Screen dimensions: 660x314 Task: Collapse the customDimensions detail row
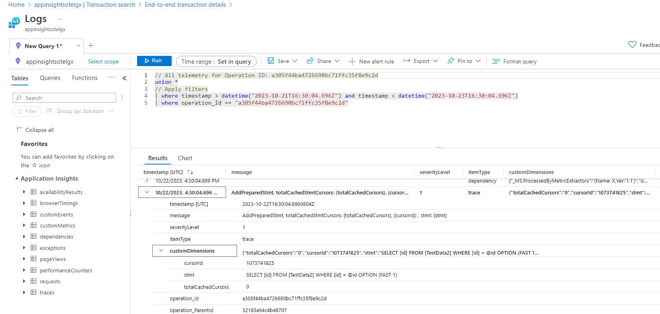pos(161,251)
